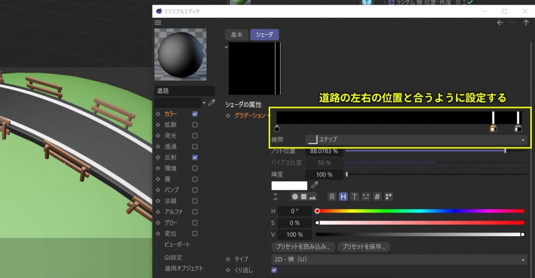The image size is (535, 278).
Task: Open the color swatches icon
Action: coord(388,197)
